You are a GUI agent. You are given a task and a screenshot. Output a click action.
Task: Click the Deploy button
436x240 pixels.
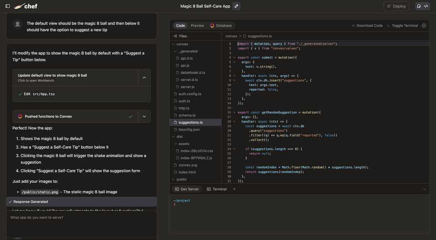[x=396, y=6]
